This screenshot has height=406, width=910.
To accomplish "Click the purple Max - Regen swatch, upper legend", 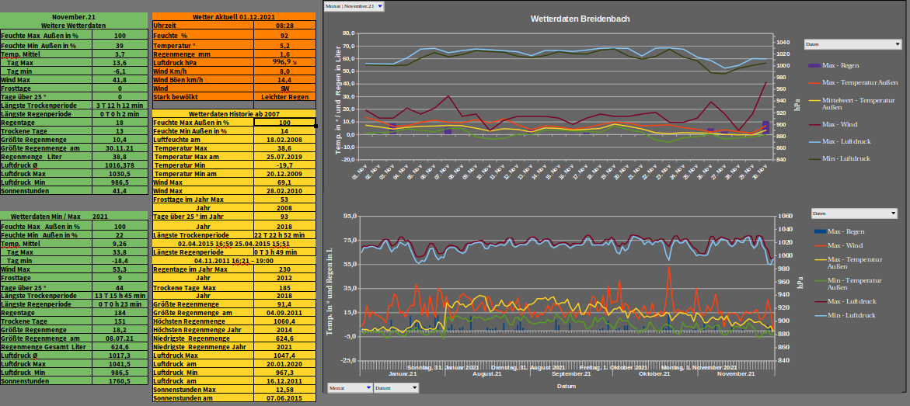I will [814, 65].
